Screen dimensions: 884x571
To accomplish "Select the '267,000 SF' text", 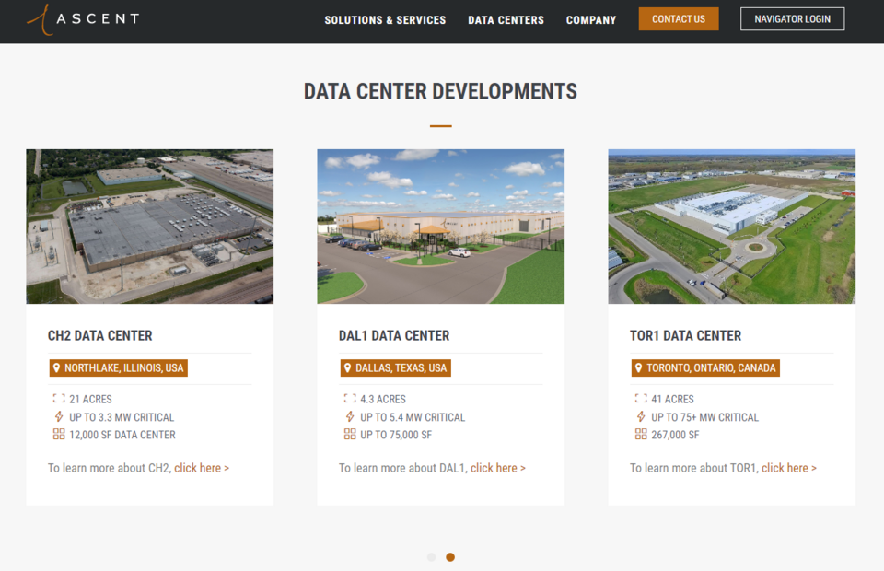I will [675, 435].
